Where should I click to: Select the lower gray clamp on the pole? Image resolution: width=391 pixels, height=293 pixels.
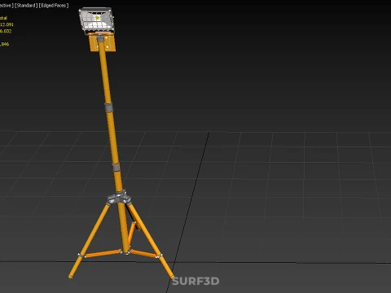(116, 167)
